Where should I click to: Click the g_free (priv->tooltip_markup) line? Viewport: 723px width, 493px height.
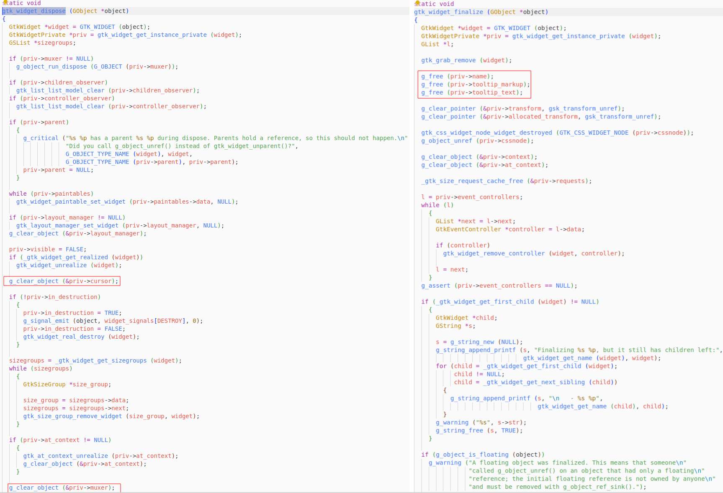[x=476, y=84]
